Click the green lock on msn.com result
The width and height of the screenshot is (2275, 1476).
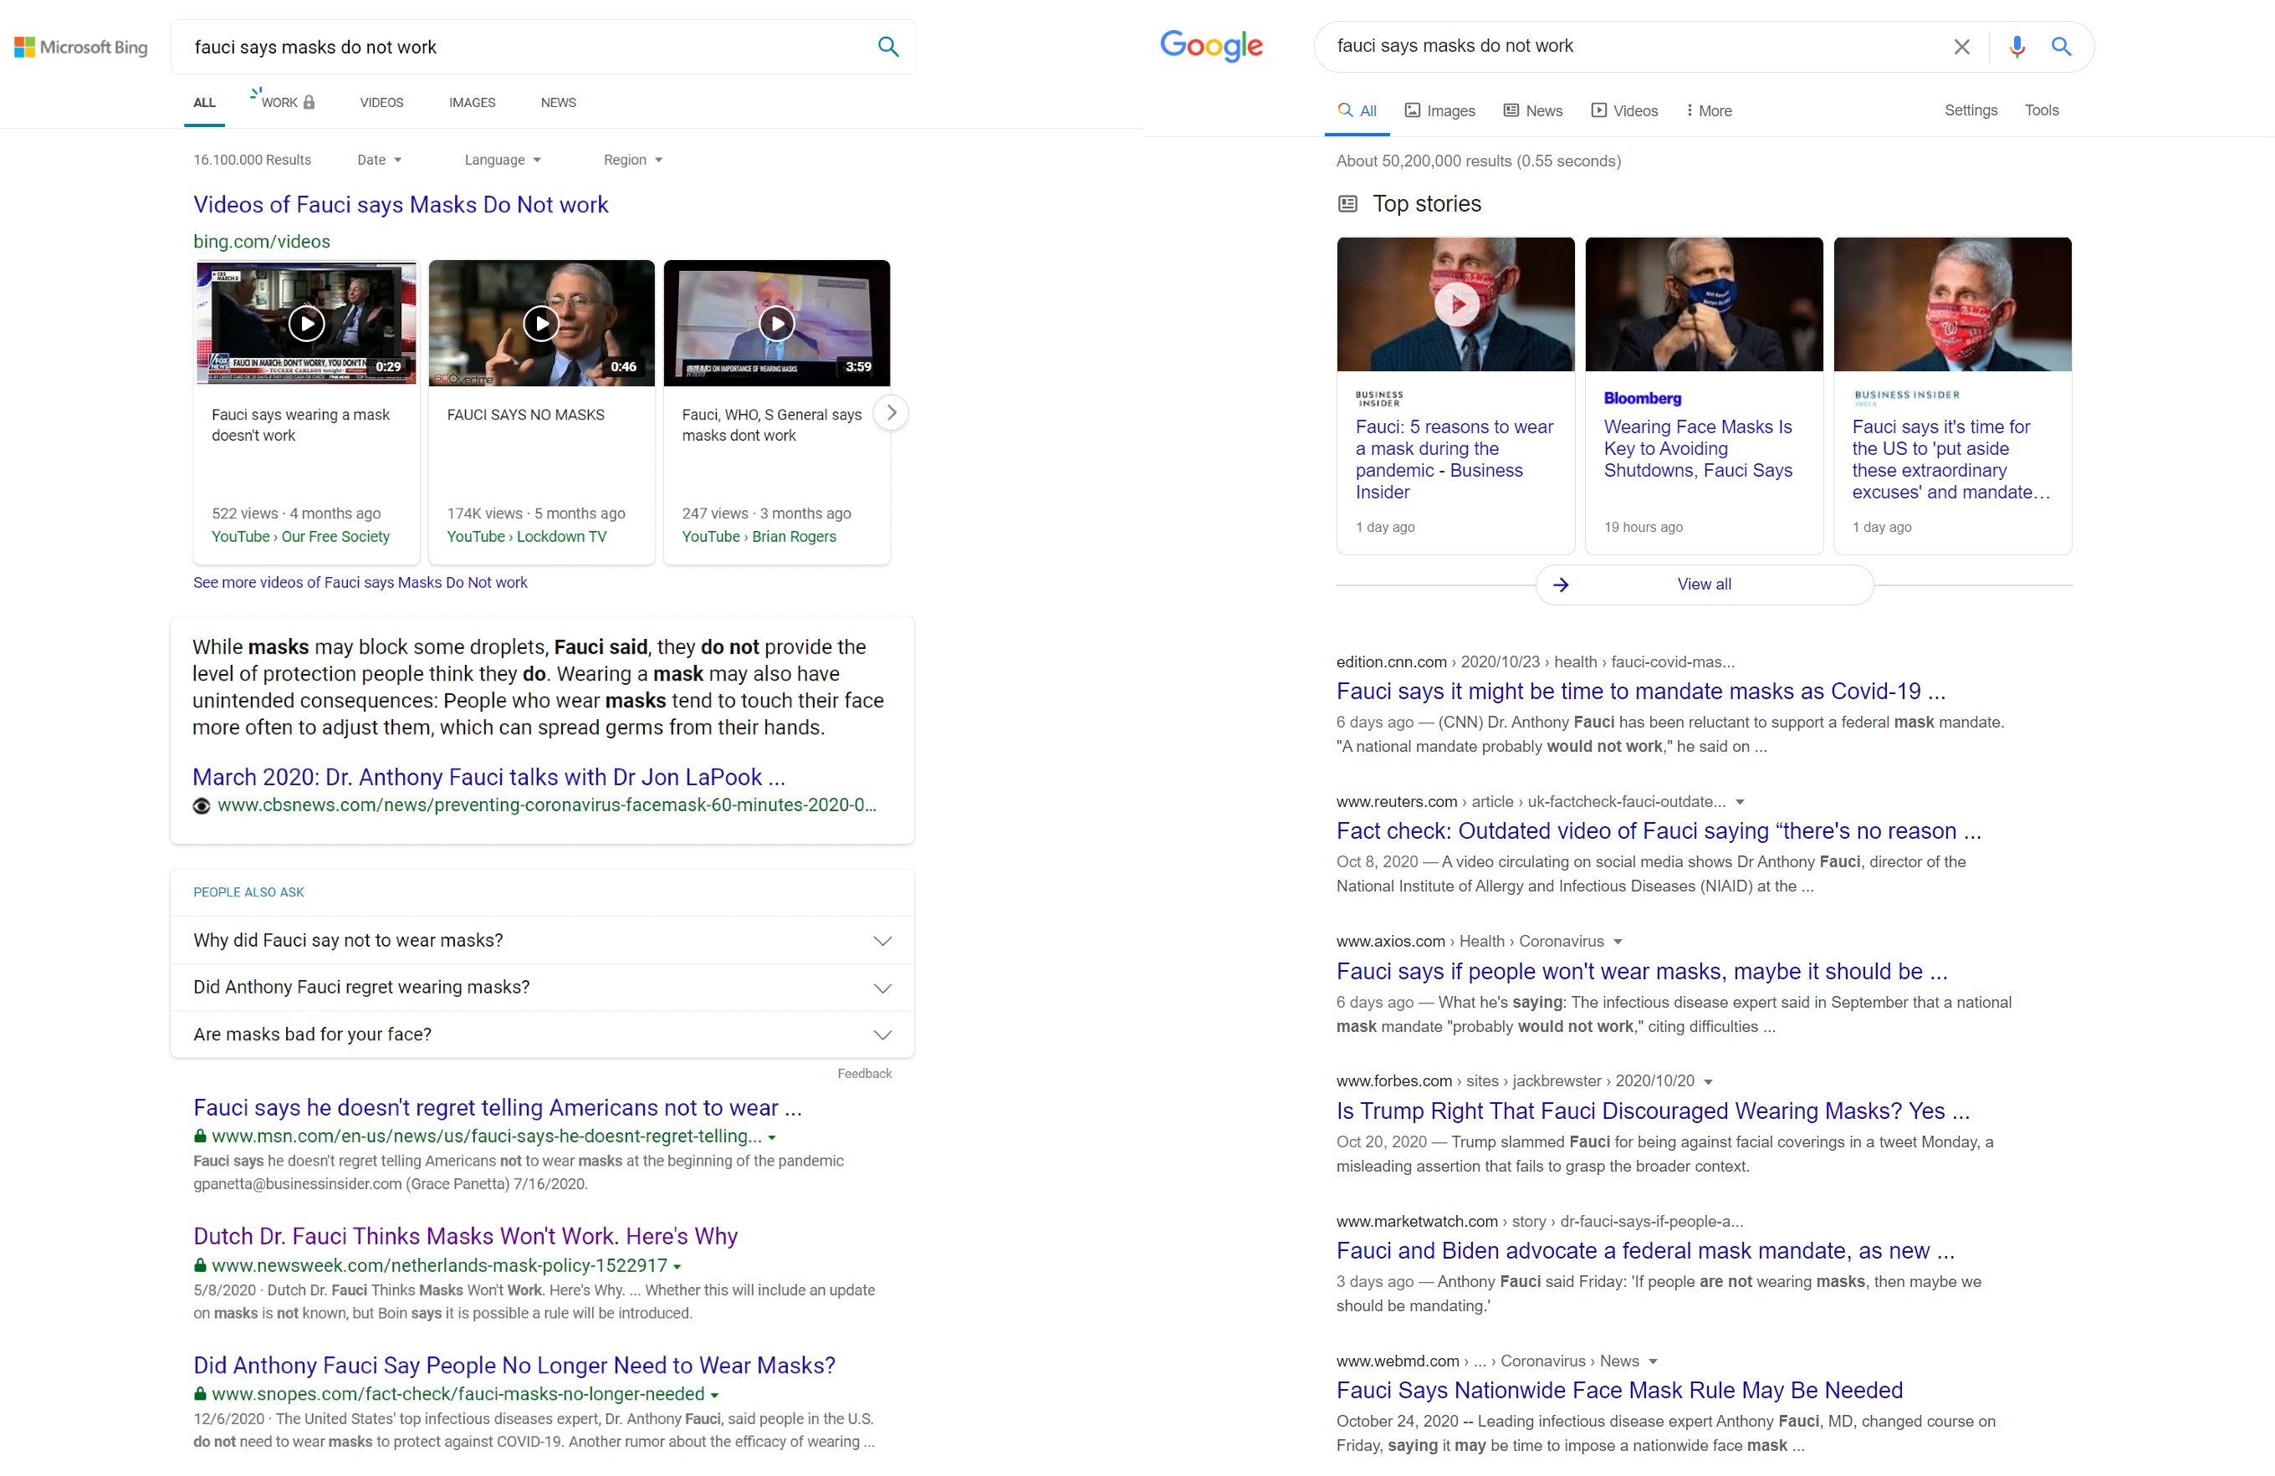click(200, 1136)
